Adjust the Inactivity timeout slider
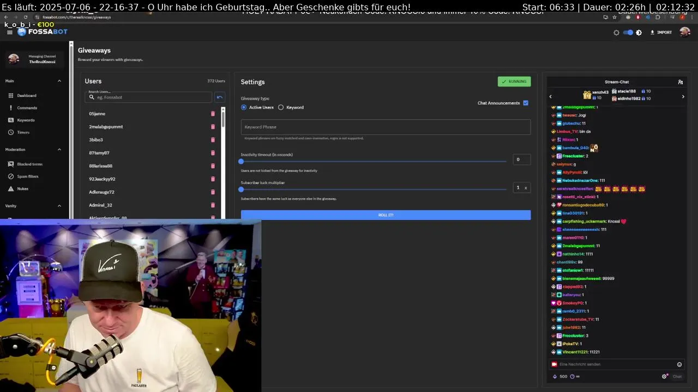The image size is (698, 392). coord(374,161)
